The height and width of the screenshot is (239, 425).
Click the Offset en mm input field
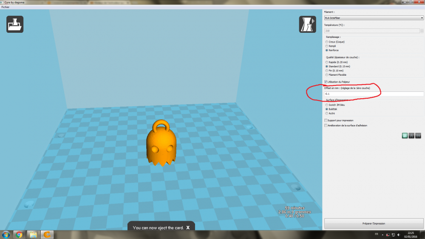tap(374, 94)
